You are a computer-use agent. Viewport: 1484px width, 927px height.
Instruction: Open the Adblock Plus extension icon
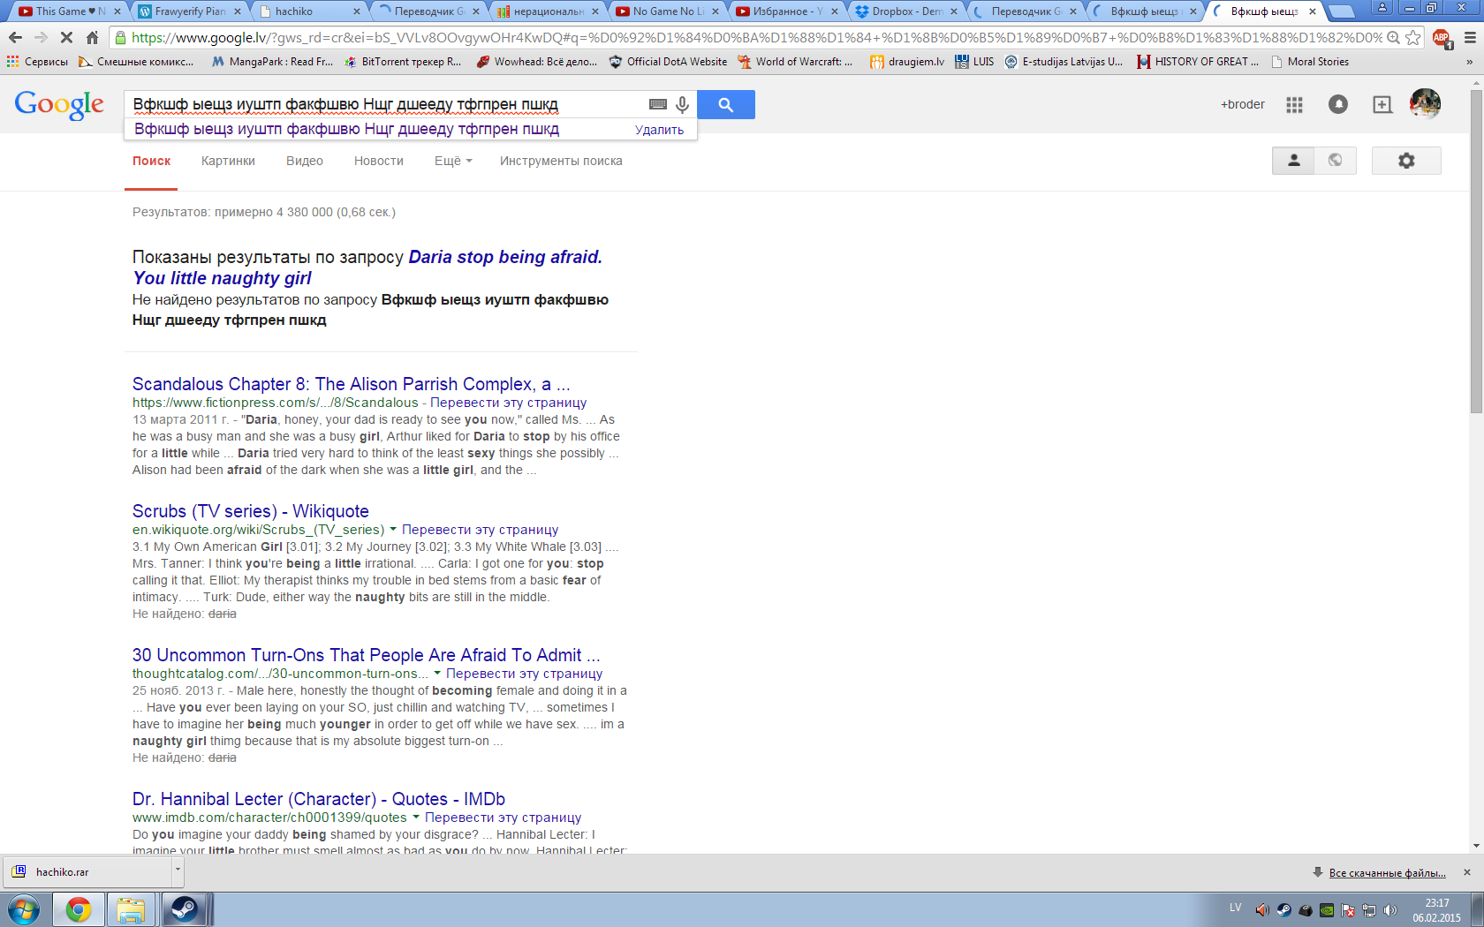[1442, 38]
